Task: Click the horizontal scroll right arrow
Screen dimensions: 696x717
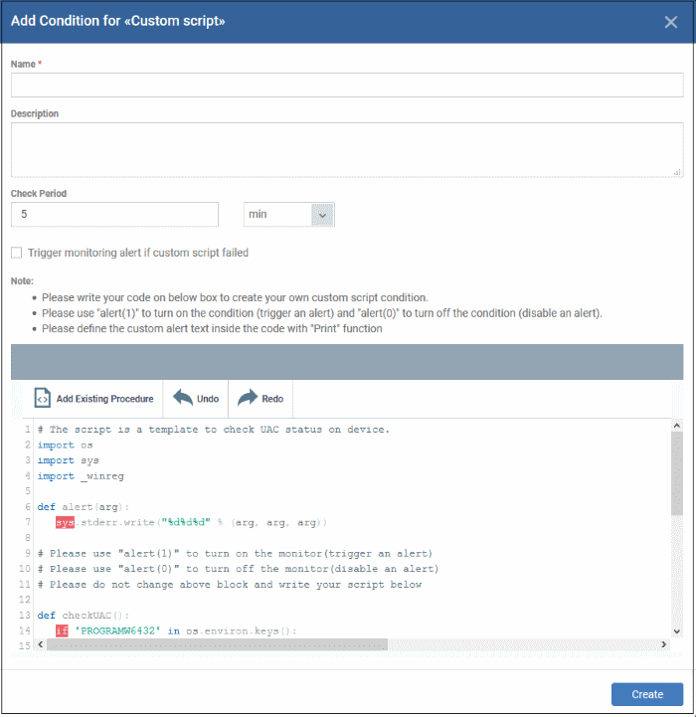Action: (663, 644)
